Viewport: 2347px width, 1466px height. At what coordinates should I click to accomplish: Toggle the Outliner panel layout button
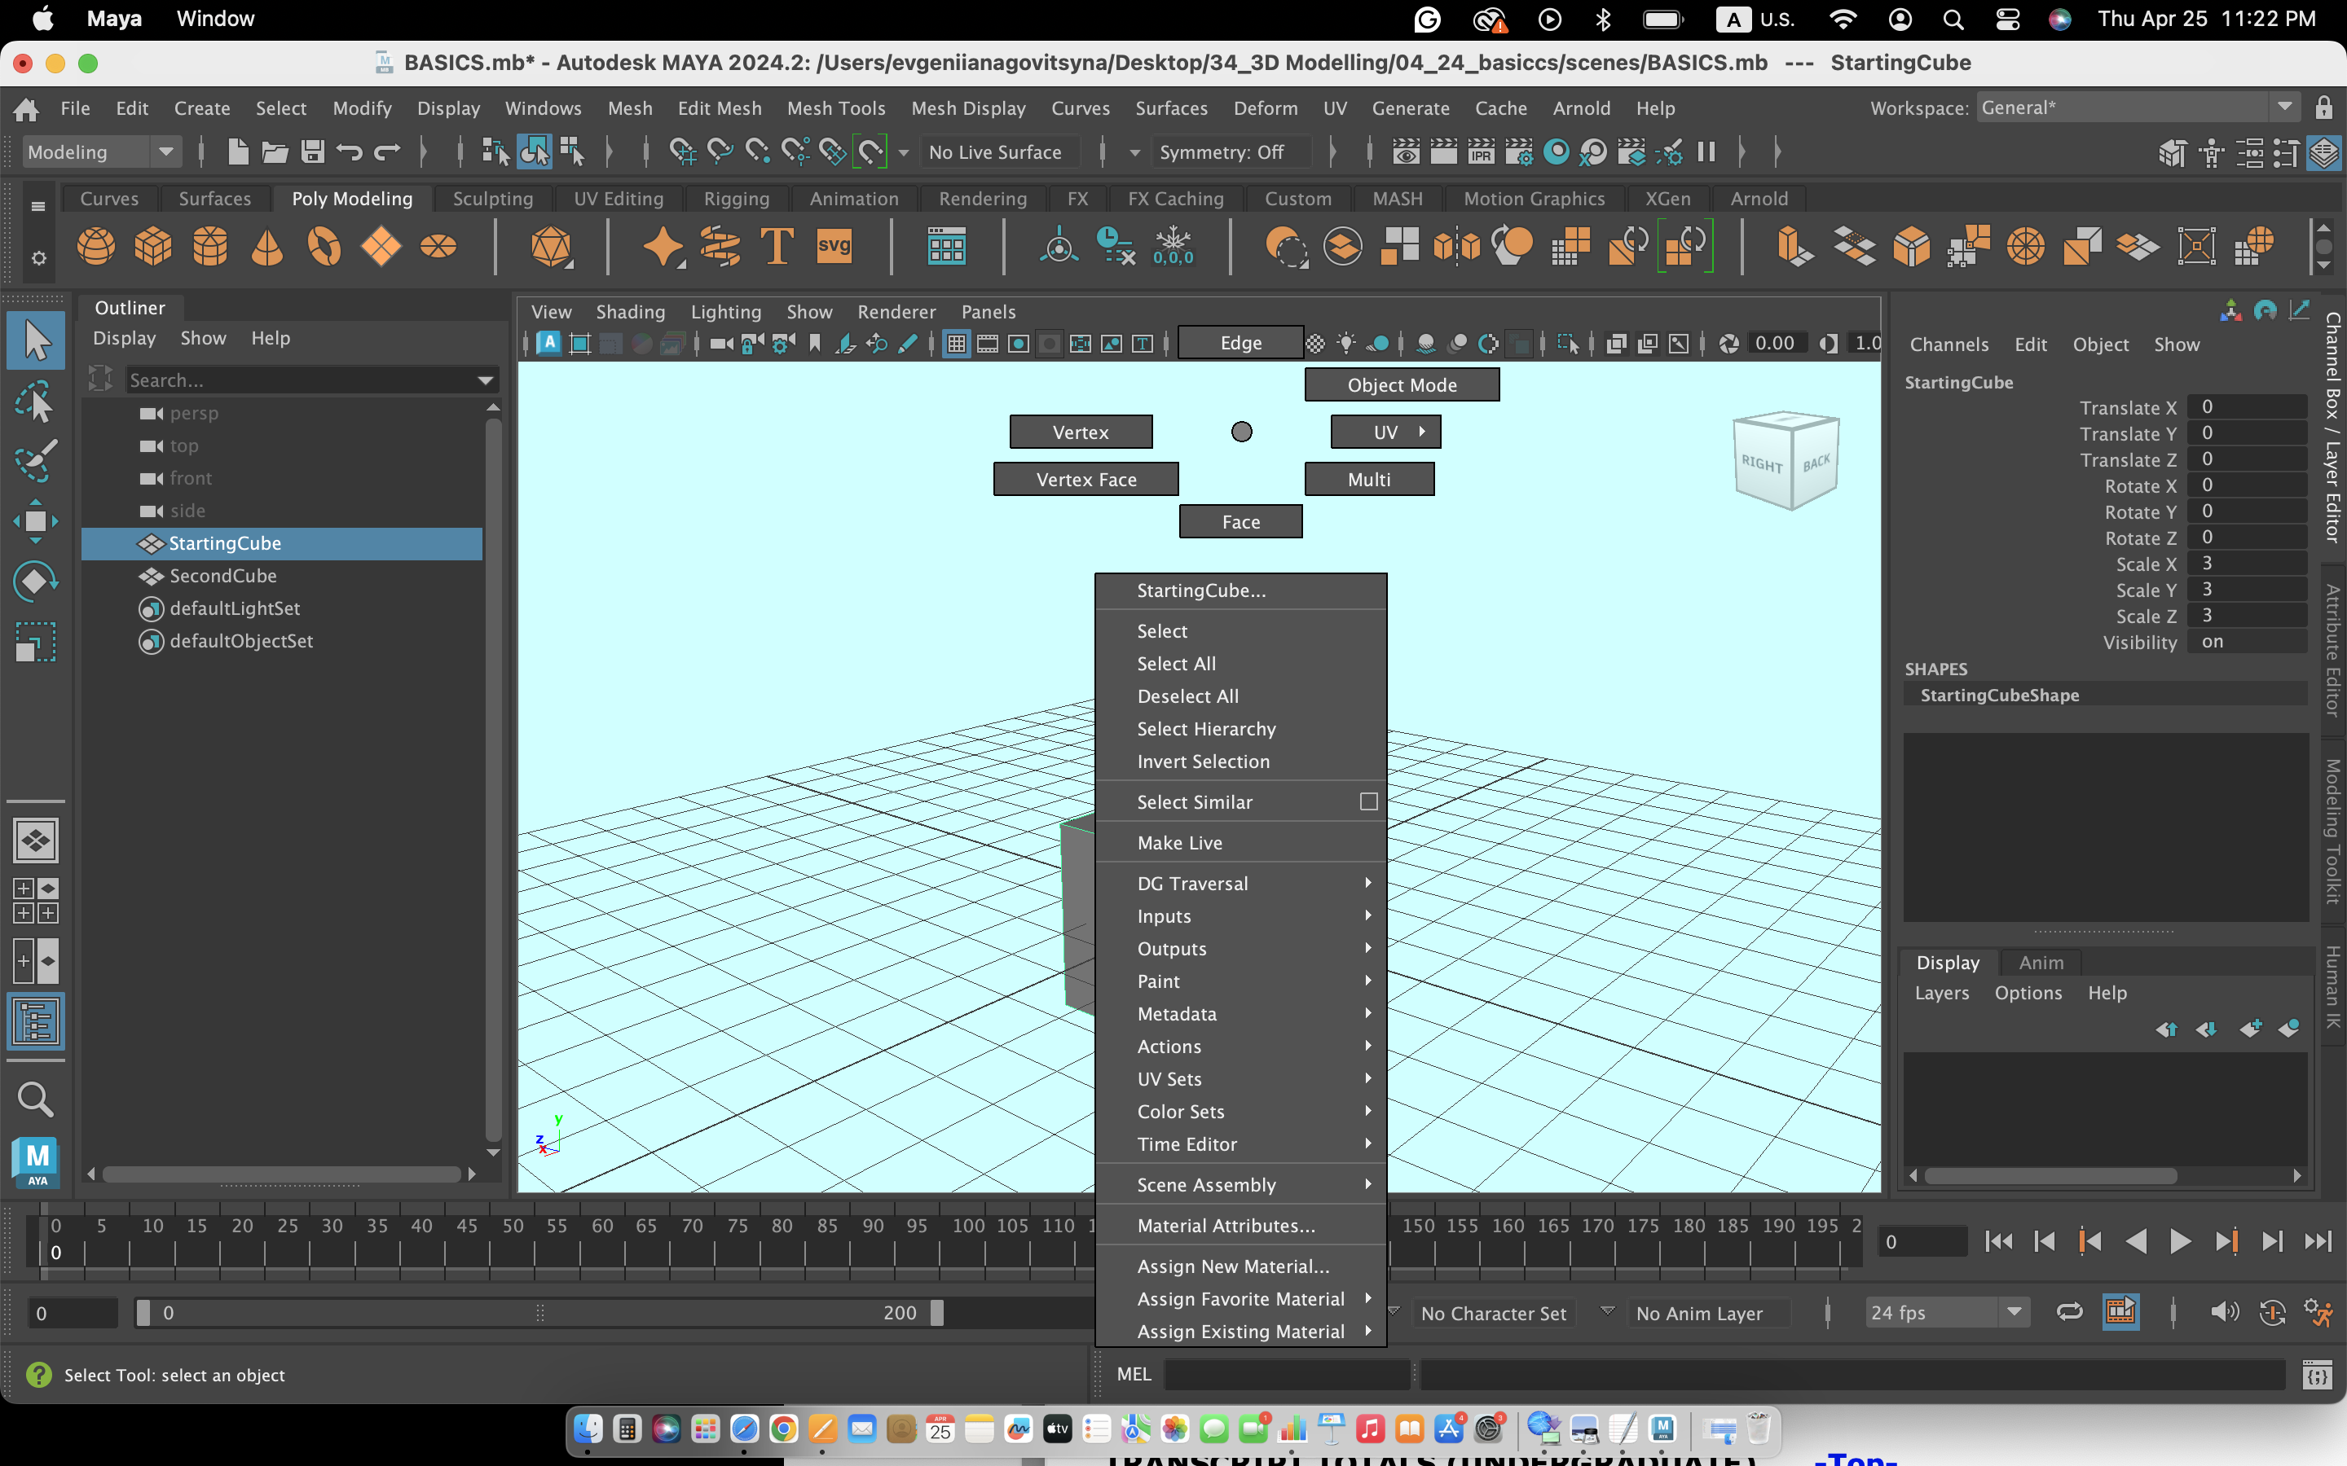(x=36, y=1021)
